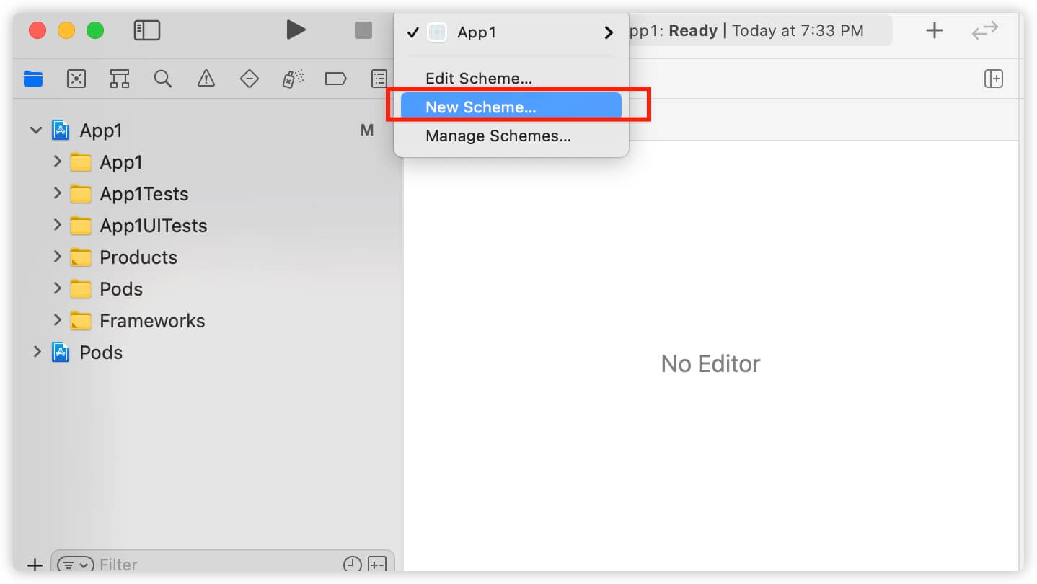Choose Edit Scheme… from the menu

[x=511, y=78]
